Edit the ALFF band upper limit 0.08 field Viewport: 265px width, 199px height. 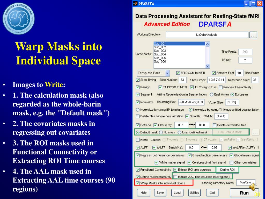(x=215, y=147)
